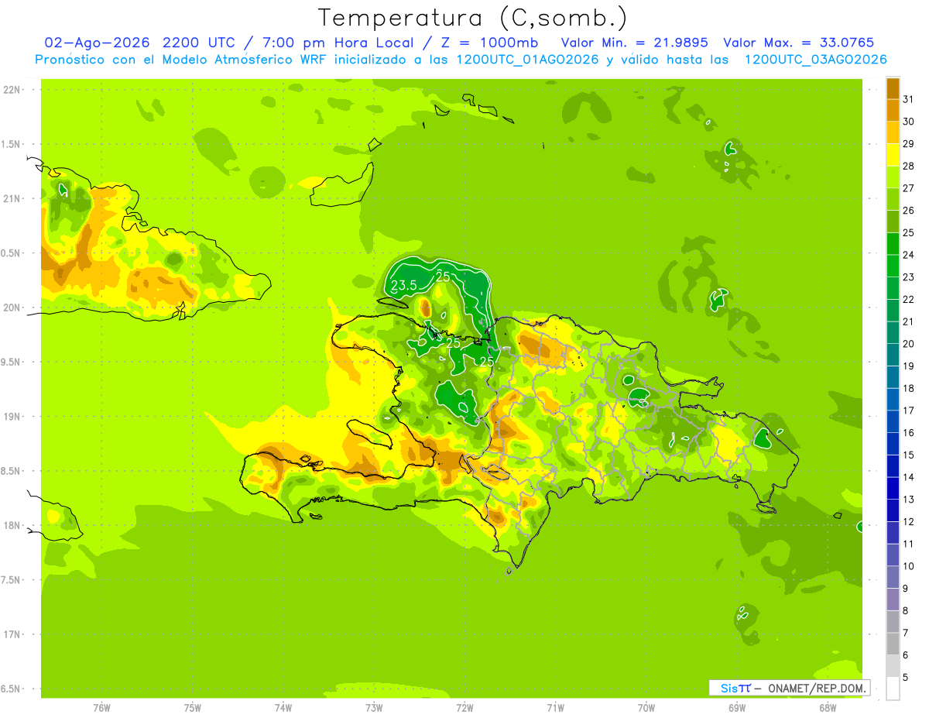Viewport: 929px width, 718px height.
Task: Click the '1200UTC_01AGO2026' initialization timestamp
Action: (527, 60)
